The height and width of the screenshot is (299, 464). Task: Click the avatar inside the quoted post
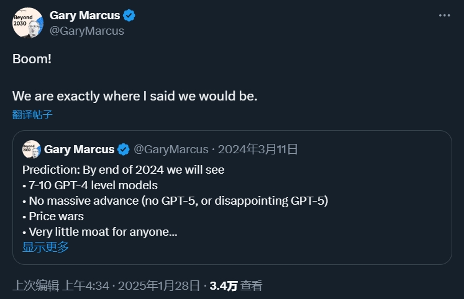[32, 149]
